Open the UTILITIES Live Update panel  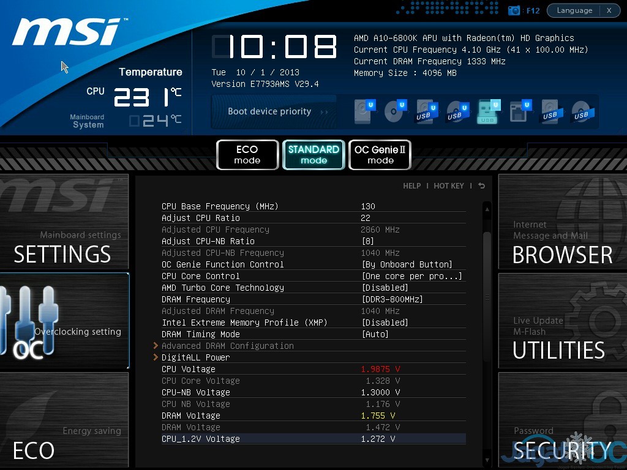tap(563, 321)
